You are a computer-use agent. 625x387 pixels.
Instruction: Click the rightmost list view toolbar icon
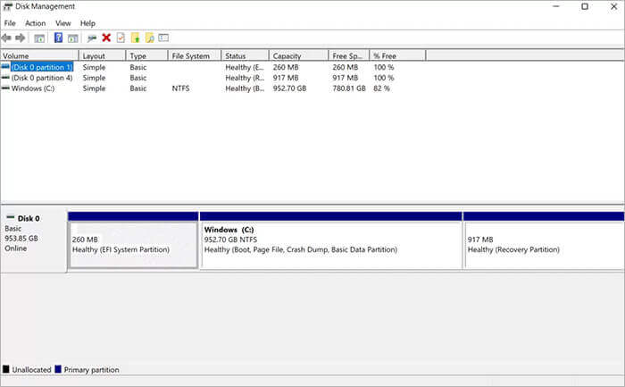coord(164,38)
